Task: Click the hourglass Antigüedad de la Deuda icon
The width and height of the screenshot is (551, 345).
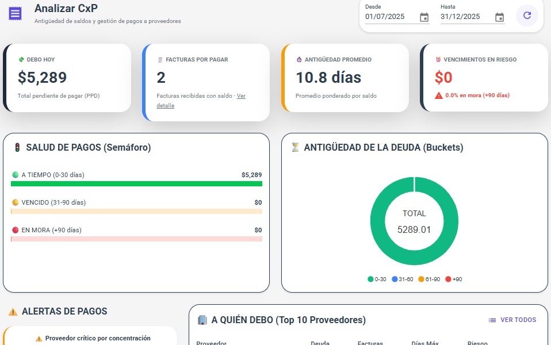Action: coord(295,148)
